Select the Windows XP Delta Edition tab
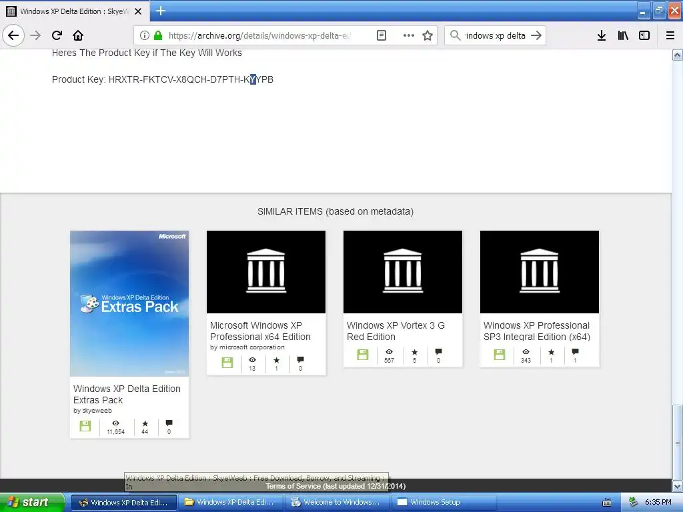The width and height of the screenshot is (683, 512). click(x=75, y=11)
